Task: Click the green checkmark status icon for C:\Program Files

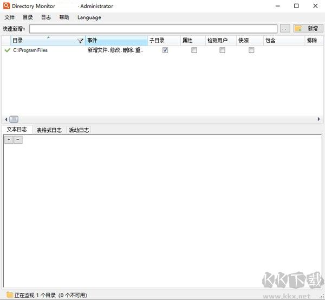Action: [x=8, y=50]
